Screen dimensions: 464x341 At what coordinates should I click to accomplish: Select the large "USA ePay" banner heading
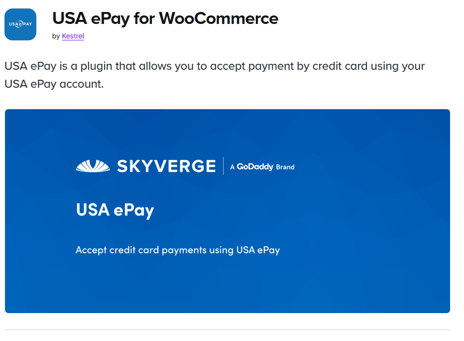(115, 210)
